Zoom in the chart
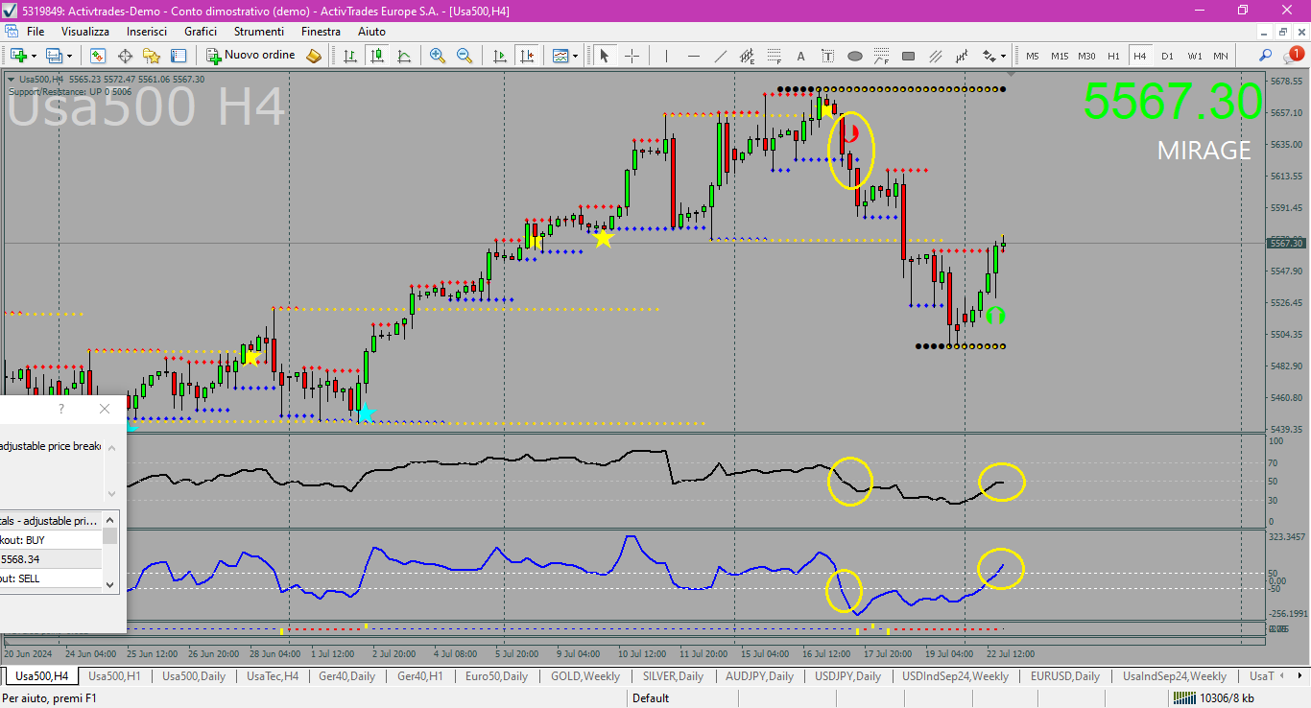The height and width of the screenshot is (708, 1311). [x=438, y=56]
